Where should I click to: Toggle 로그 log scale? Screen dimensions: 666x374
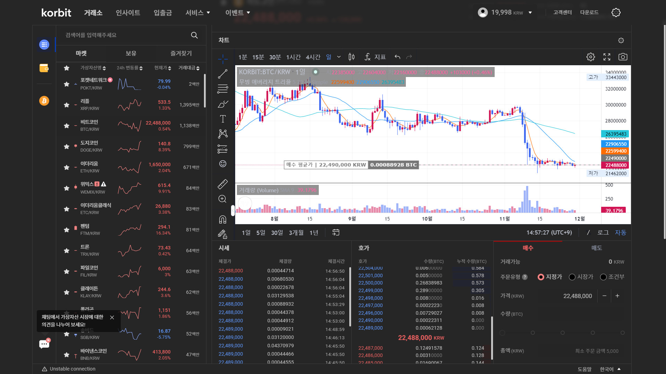pos(603,232)
